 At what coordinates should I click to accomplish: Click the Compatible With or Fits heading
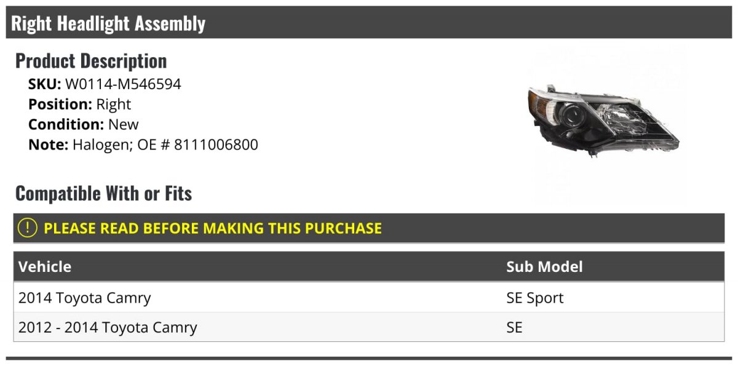point(103,194)
